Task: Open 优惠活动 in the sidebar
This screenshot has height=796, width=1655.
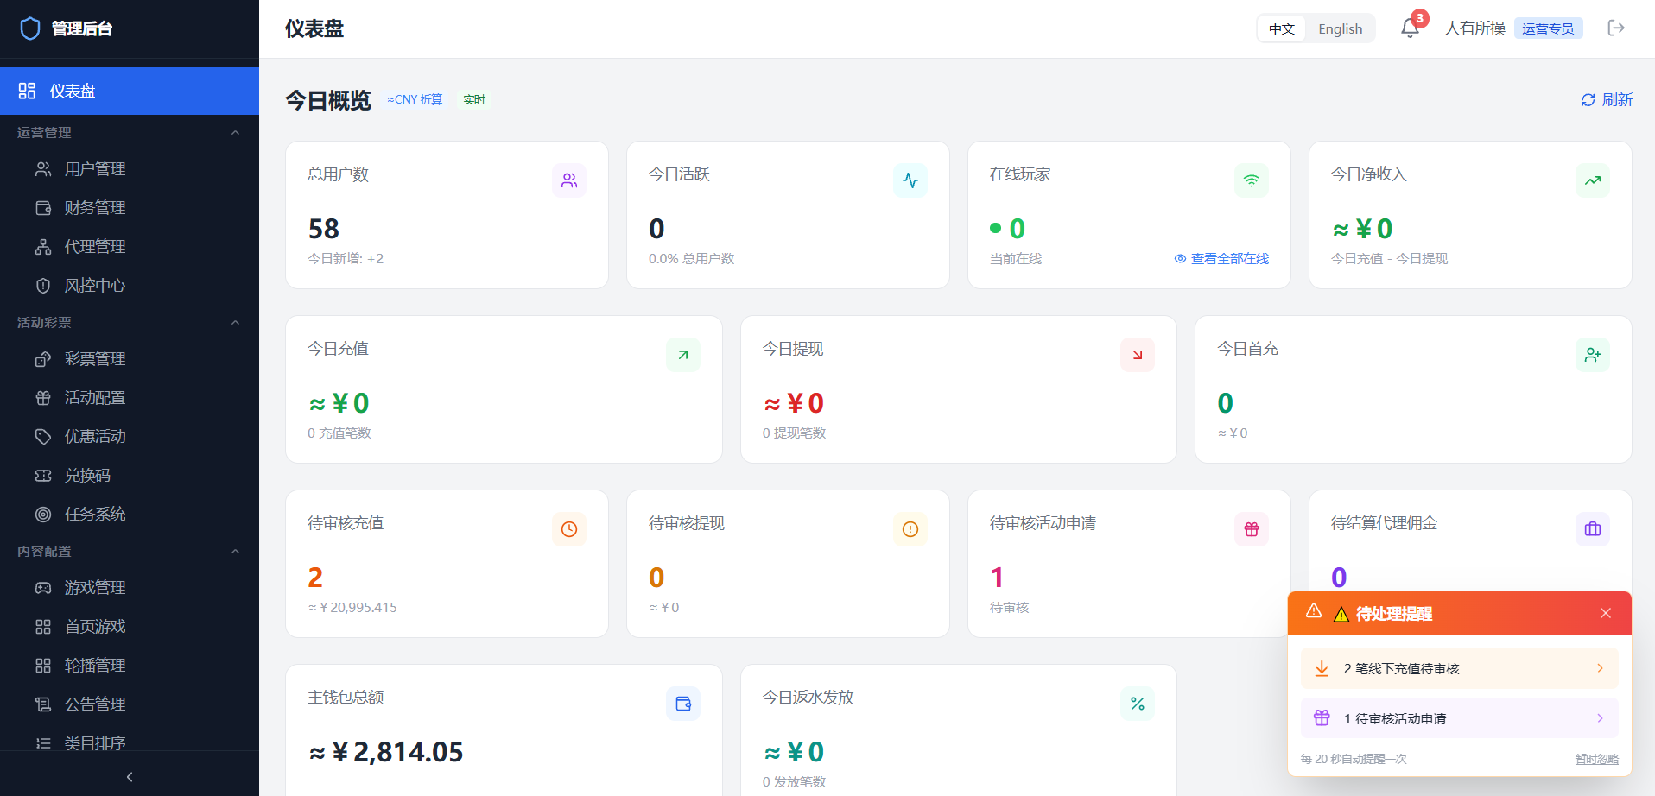Action: (130, 437)
